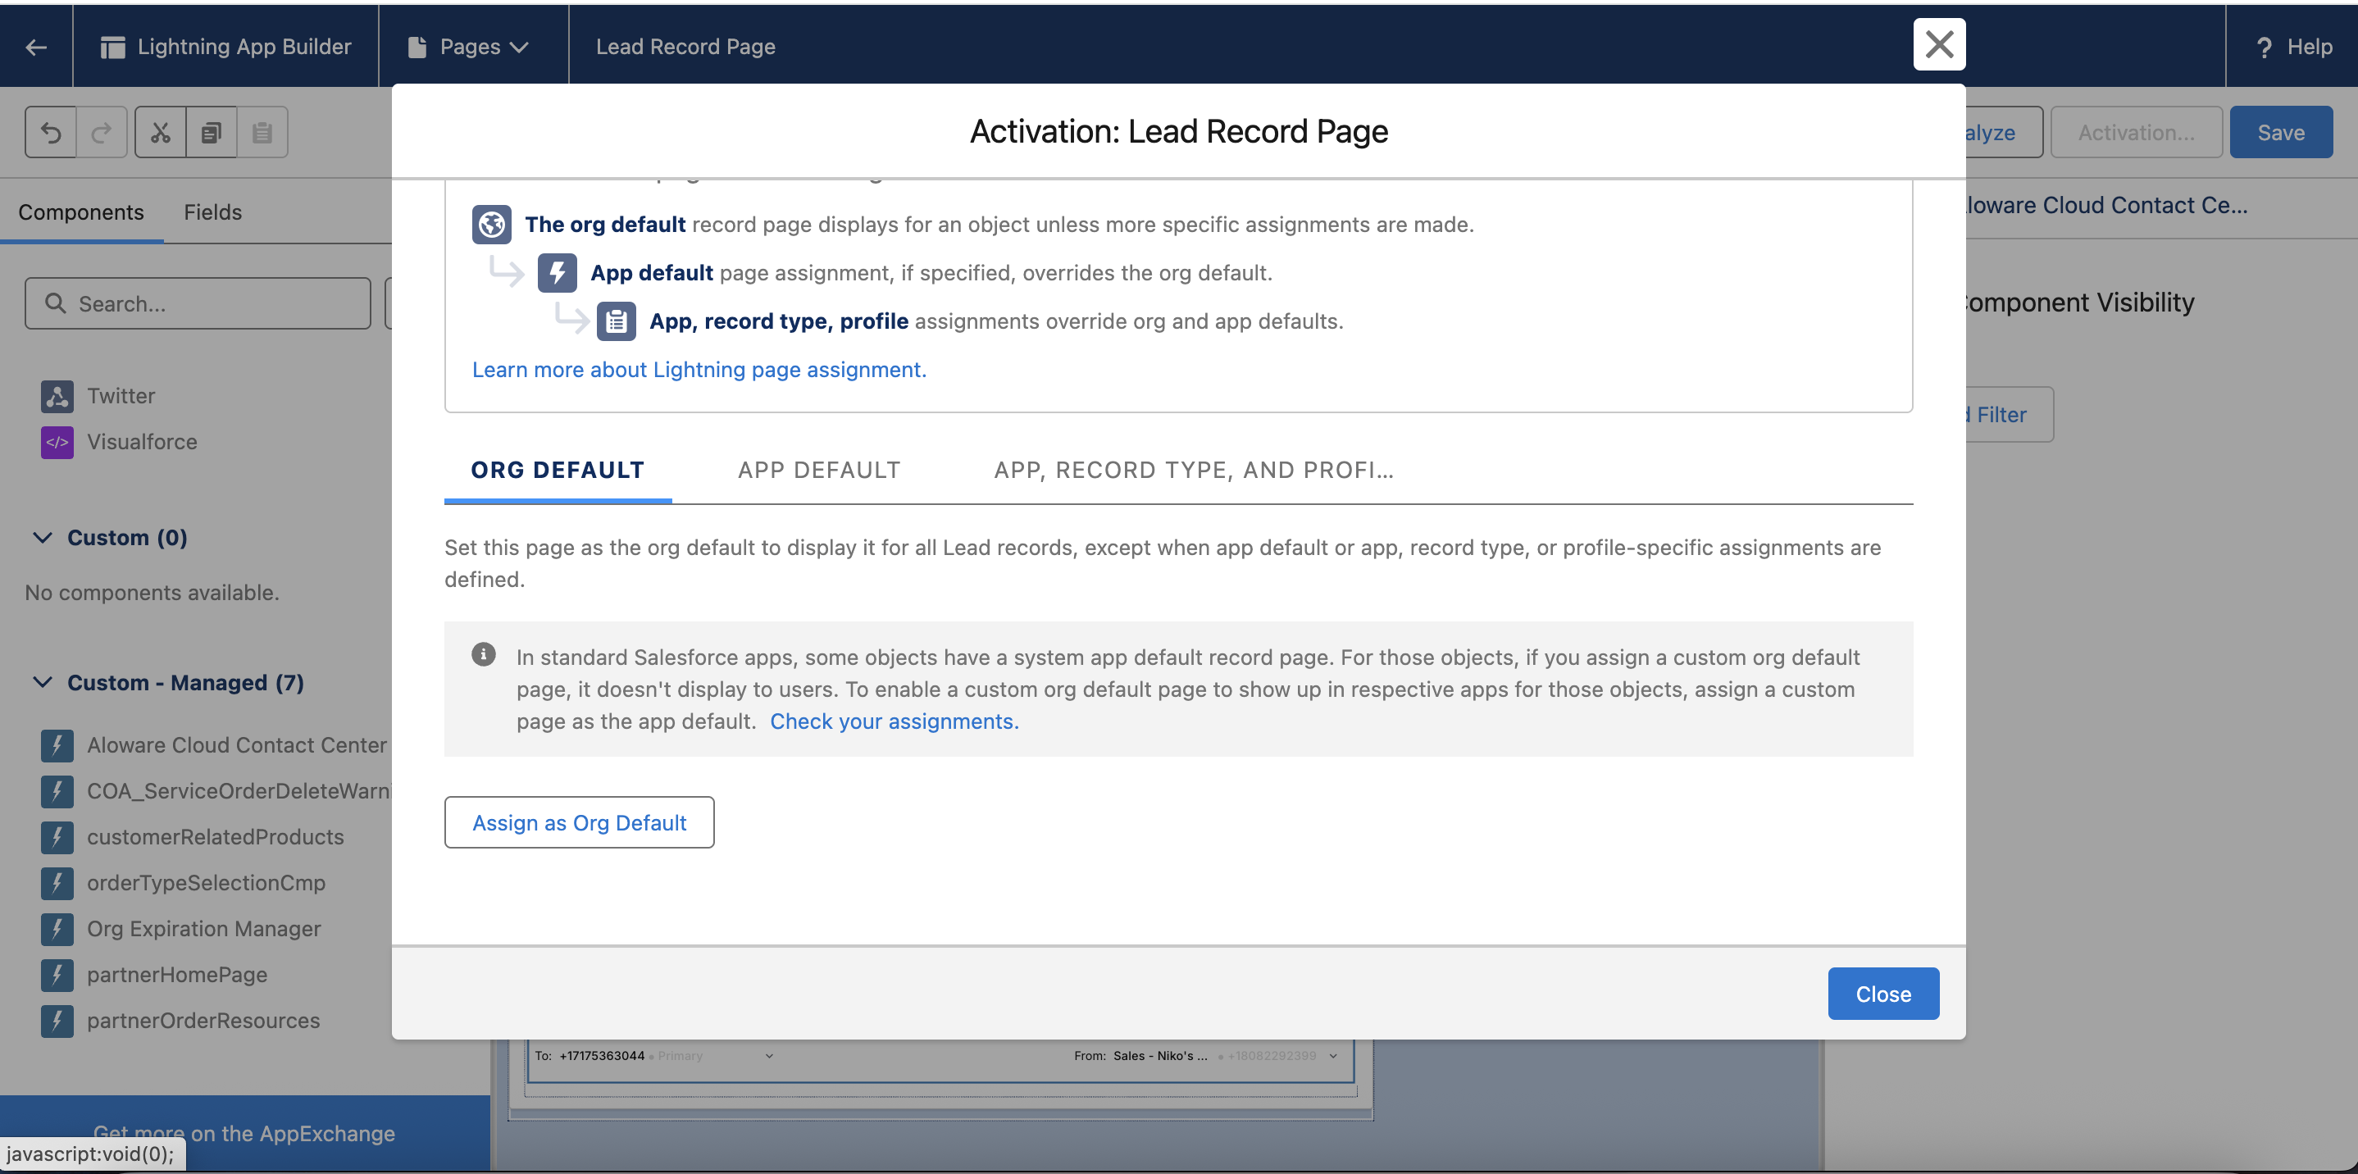The image size is (2358, 1174).
Task: Open the Check your assignments link
Action: (894, 721)
